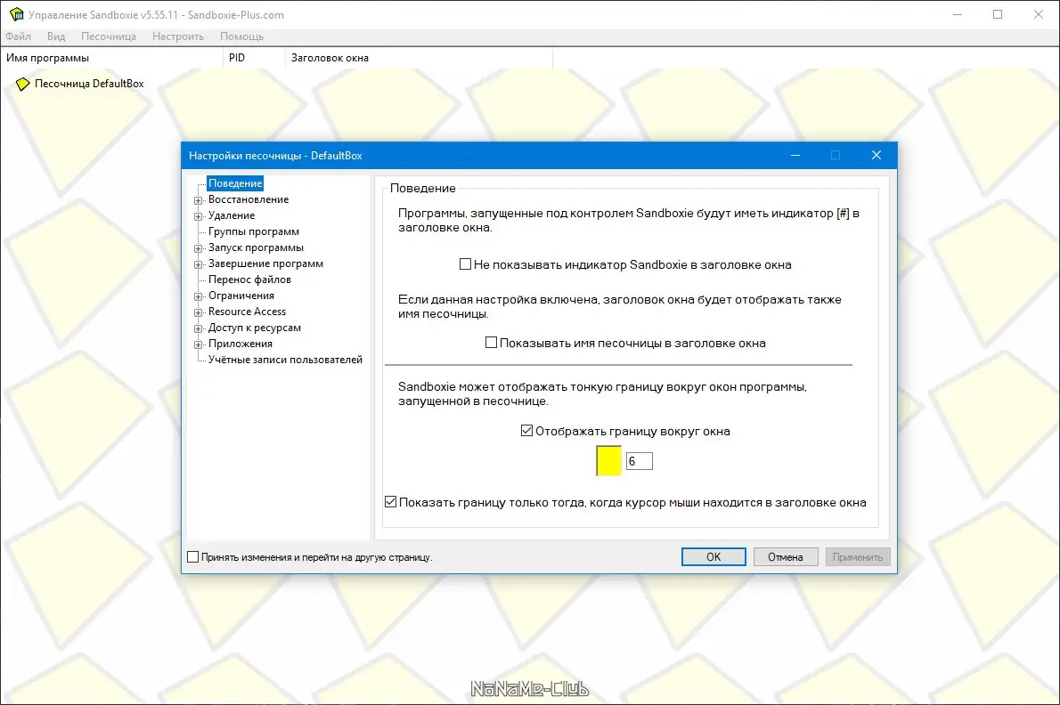The width and height of the screenshot is (1060, 705).
Task: Minimize the main Sandboxie window
Action: click(x=958, y=14)
